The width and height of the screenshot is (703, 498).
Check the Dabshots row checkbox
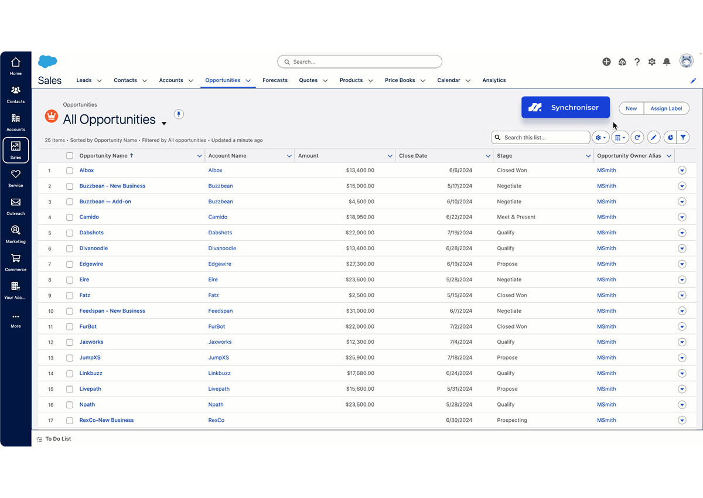pos(70,233)
